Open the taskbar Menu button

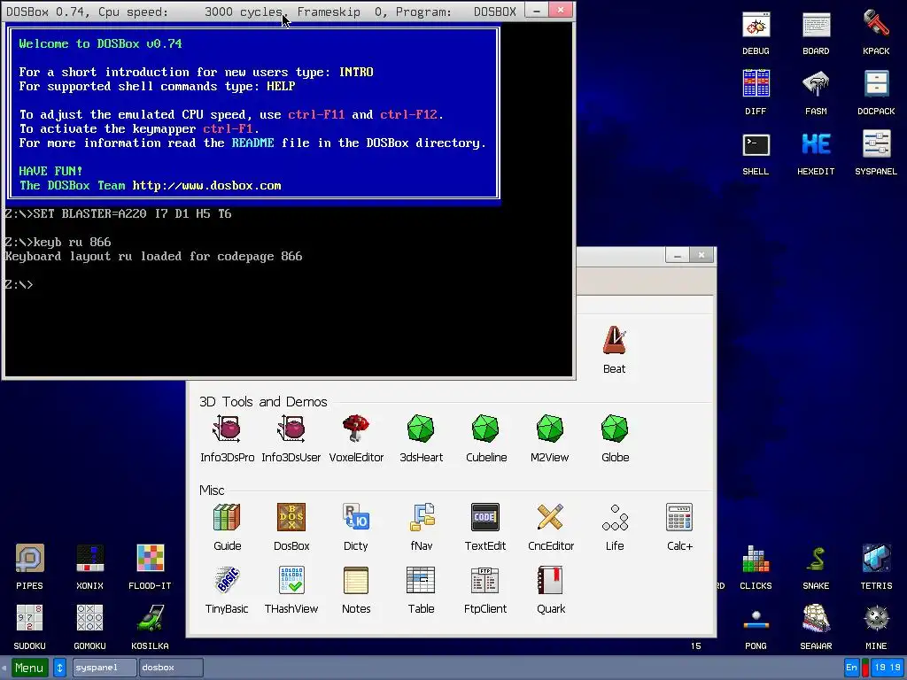pyautogui.click(x=29, y=668)
